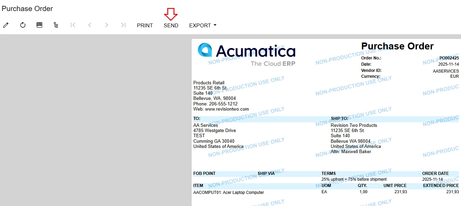Click the Refresh report icon
The height and width of the screenshot is (206, 461).
[23, 25]
